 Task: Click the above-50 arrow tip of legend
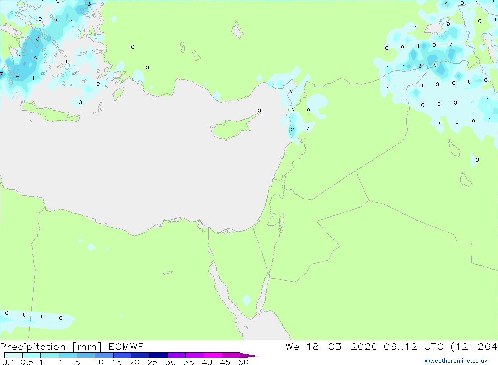coord(249,356)
